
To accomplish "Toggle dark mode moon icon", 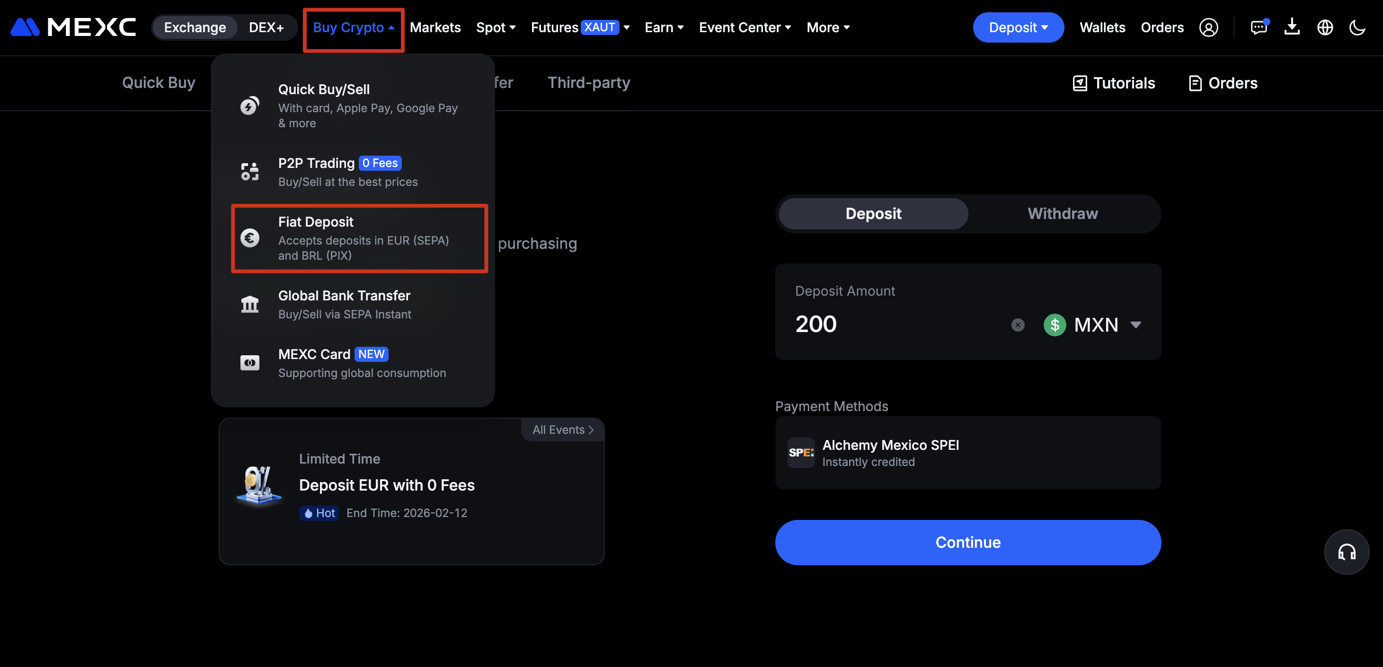I will click(1356, 27).
